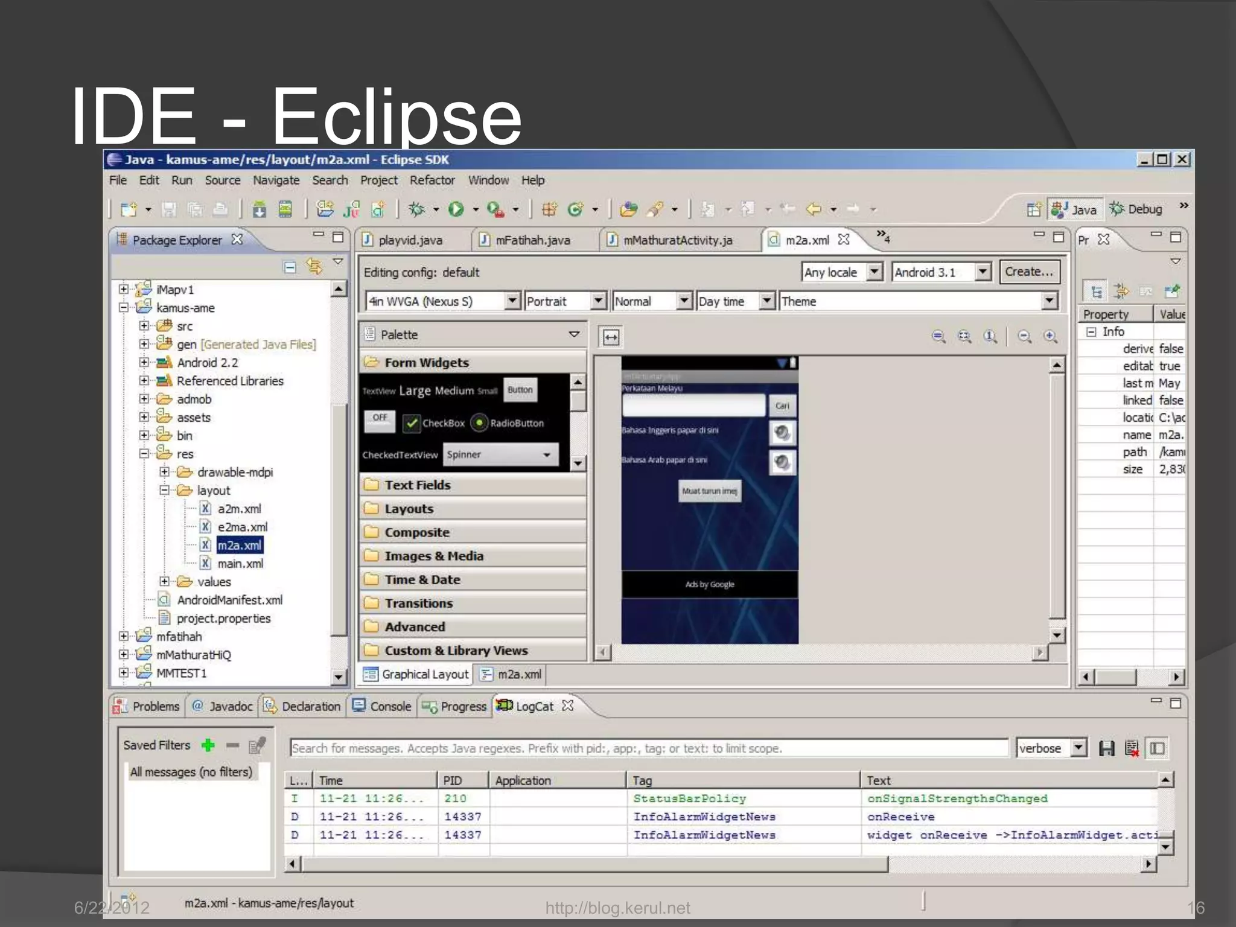The width and height of the screenshot is (1236, 927).
Task: Click the External Tools run icon
Action: [x=495, y=209]
